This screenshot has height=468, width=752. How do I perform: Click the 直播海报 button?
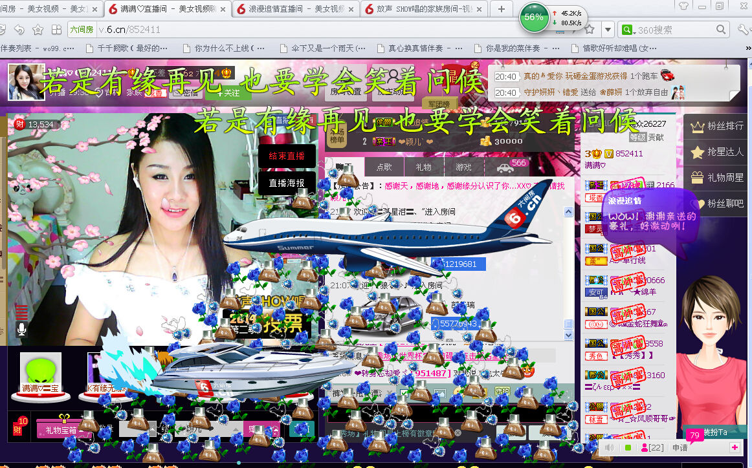pyautogui.click(x=287, y=183)
